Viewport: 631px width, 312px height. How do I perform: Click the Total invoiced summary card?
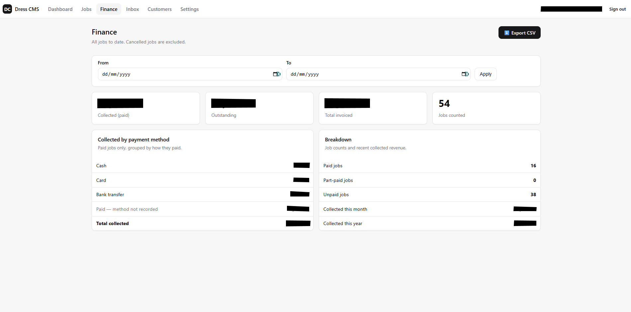click(x=373, y=108)
